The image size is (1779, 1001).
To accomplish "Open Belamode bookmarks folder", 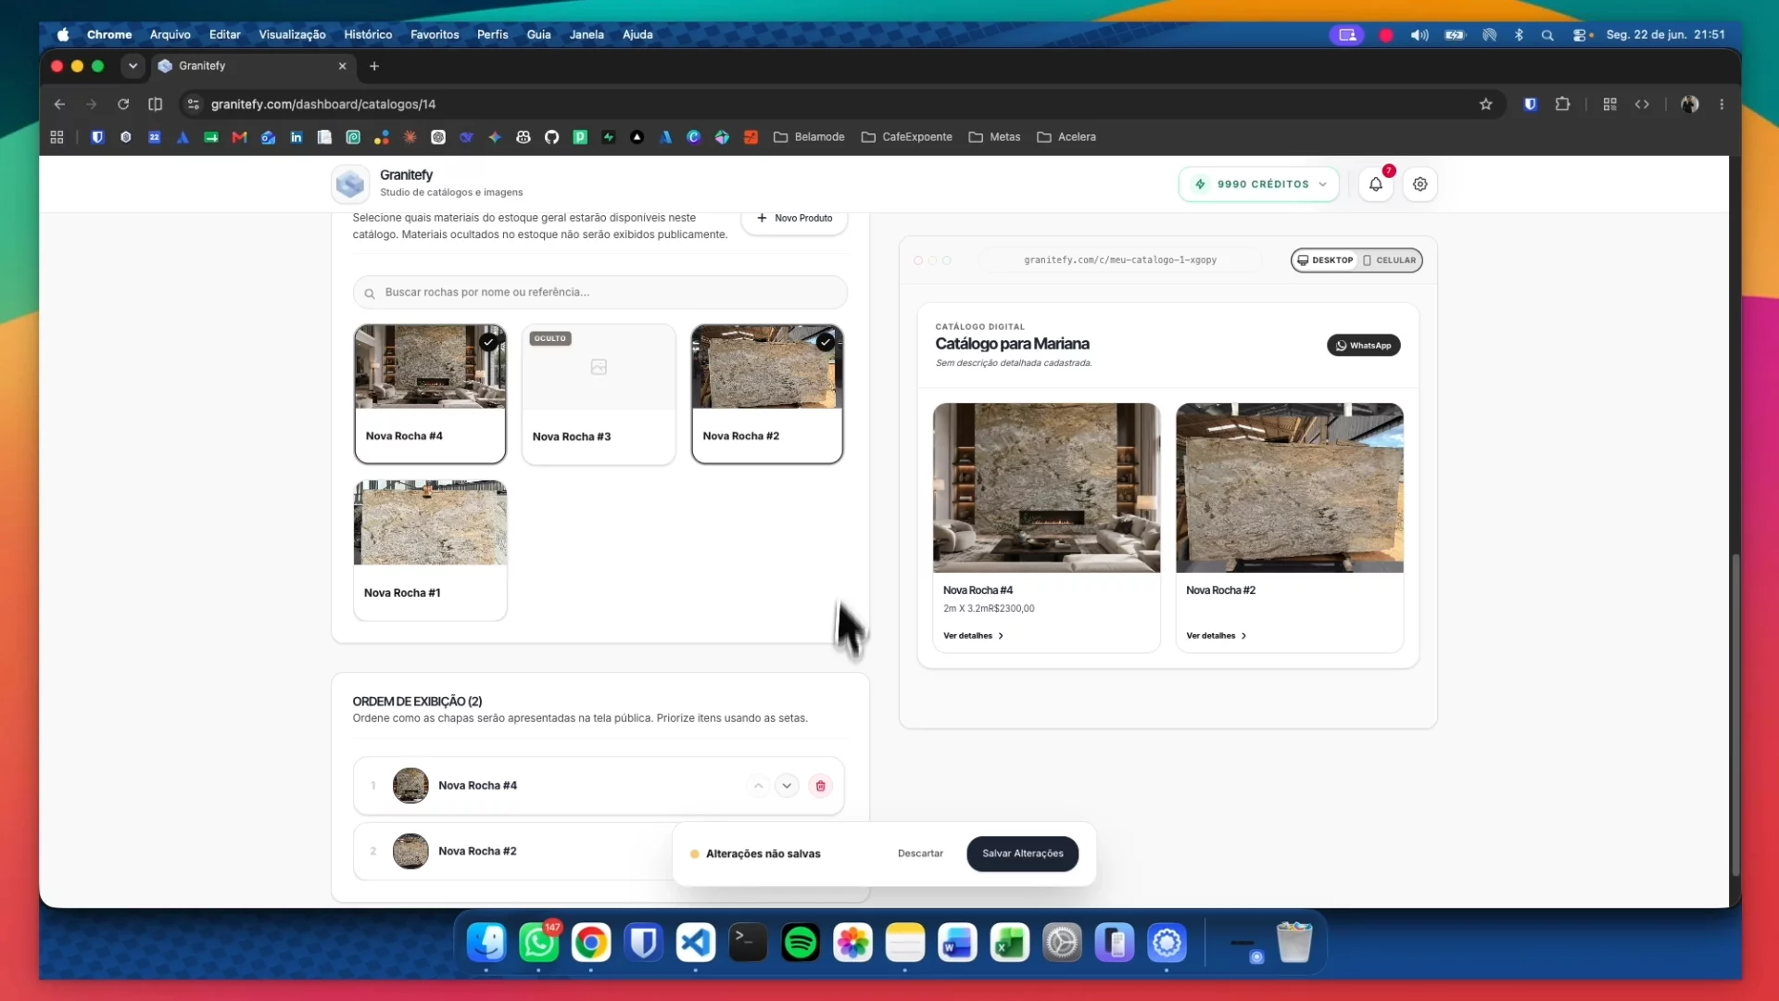I will pos(809,137).
